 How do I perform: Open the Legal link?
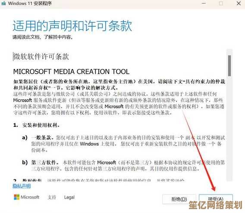point(69,197)
